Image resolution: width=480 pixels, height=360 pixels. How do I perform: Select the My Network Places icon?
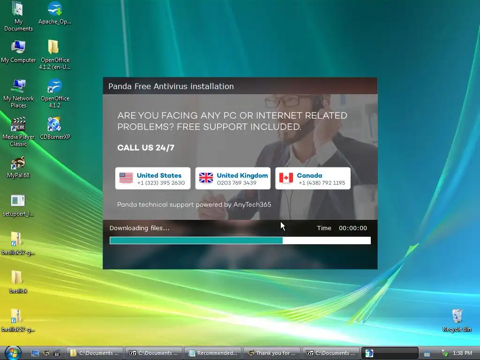point(18,93)
